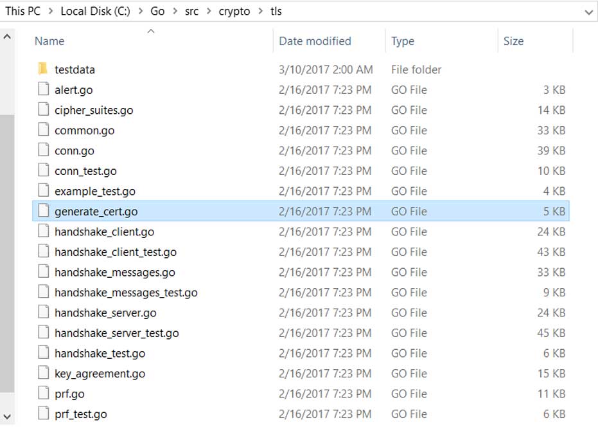Select the handshake_messages_test.go file icon
Image resolution: width=598 pixels, height=427 pixels.
click(44, 291)
